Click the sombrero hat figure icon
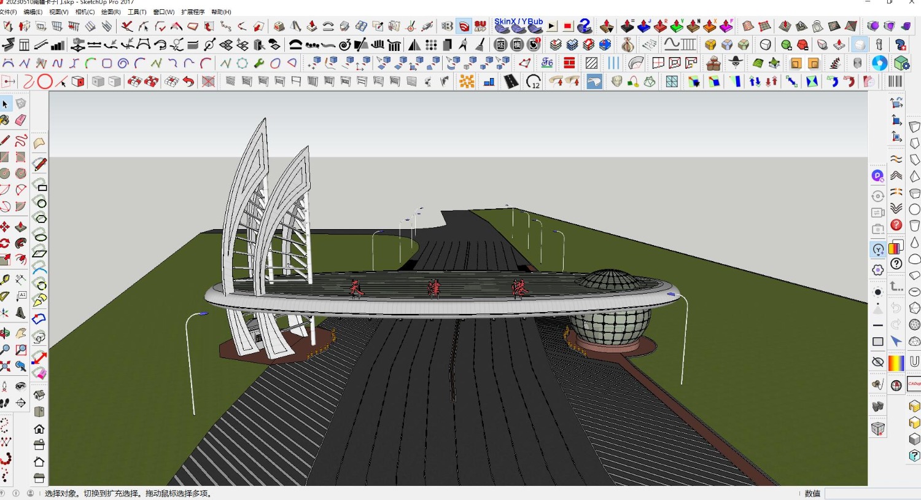The image size is (921, 500). [x=736, y=63]
